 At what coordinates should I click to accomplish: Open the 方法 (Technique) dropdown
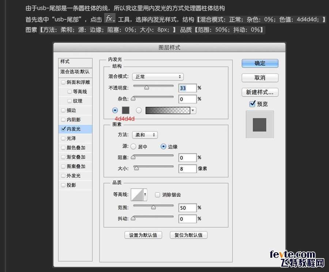pos(145,135)
